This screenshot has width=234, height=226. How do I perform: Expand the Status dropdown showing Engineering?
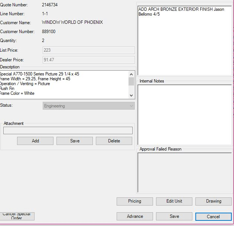89,106
